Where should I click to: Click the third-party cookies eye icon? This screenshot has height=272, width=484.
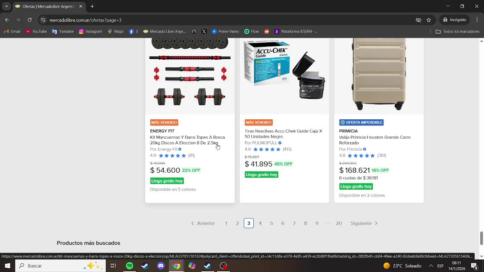418,20
